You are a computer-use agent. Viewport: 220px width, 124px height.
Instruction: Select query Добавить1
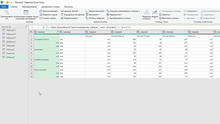pos(11,42)
